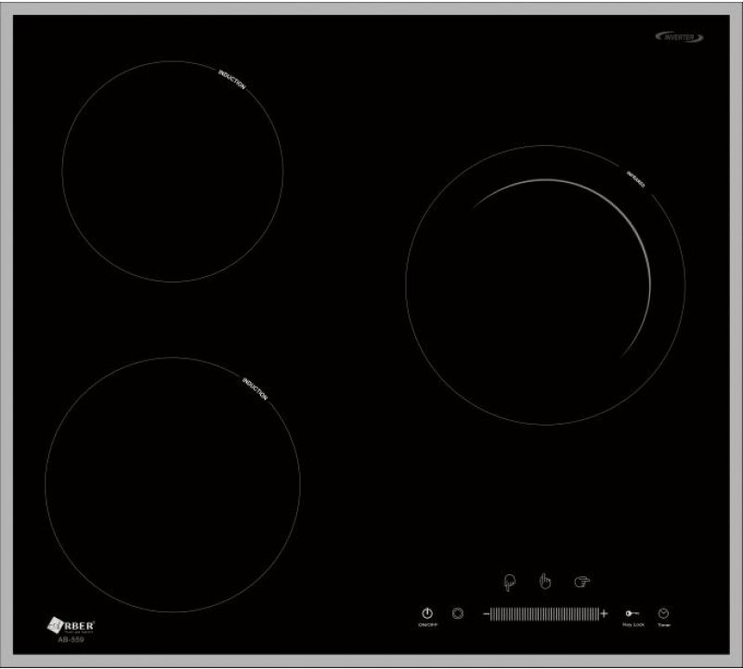Image resolution: width=743 pixels, height=669 pixels.
Task: Select the downward-pointing hand icon
Action: tap(510, 583)
